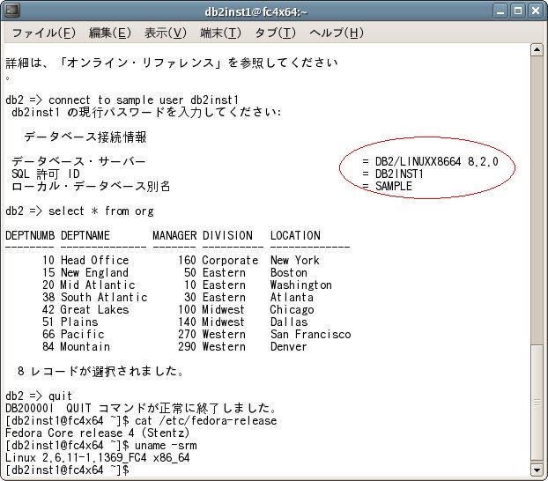
Task: Open the 編集(E) menu
Action: (109, 33)
